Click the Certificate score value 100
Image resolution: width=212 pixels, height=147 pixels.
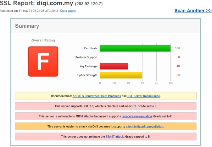coord(177,48)
